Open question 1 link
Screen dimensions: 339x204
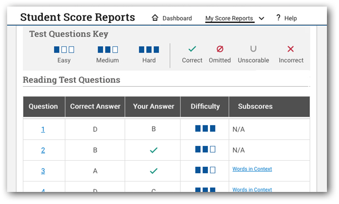pyautogui.click(x=43, y=129)
